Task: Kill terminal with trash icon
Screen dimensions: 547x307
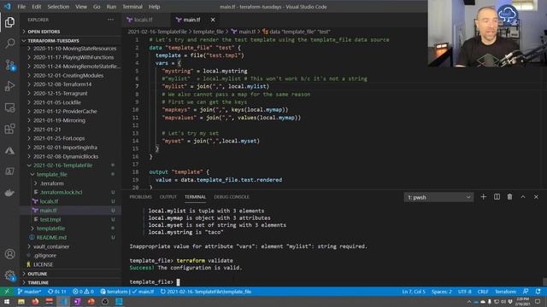Action: coord(509,197)
